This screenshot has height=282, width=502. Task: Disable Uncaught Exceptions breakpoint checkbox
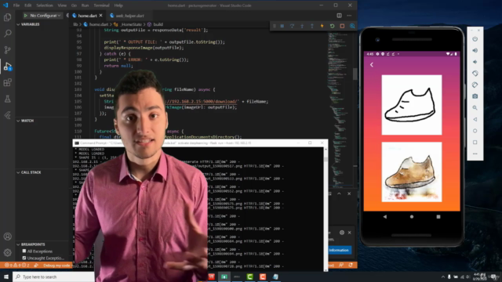[x=24, y=258]
